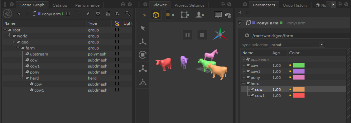This screenshot has height=123, width=351.
Task: Pause Scene Graph processing next to PonyFarm
Action: click(68, 14)
